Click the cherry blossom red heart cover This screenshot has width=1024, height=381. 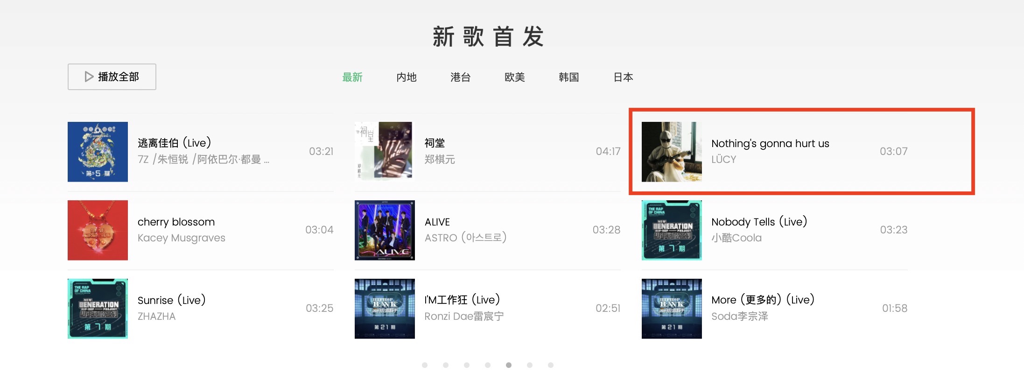(98, 230)
